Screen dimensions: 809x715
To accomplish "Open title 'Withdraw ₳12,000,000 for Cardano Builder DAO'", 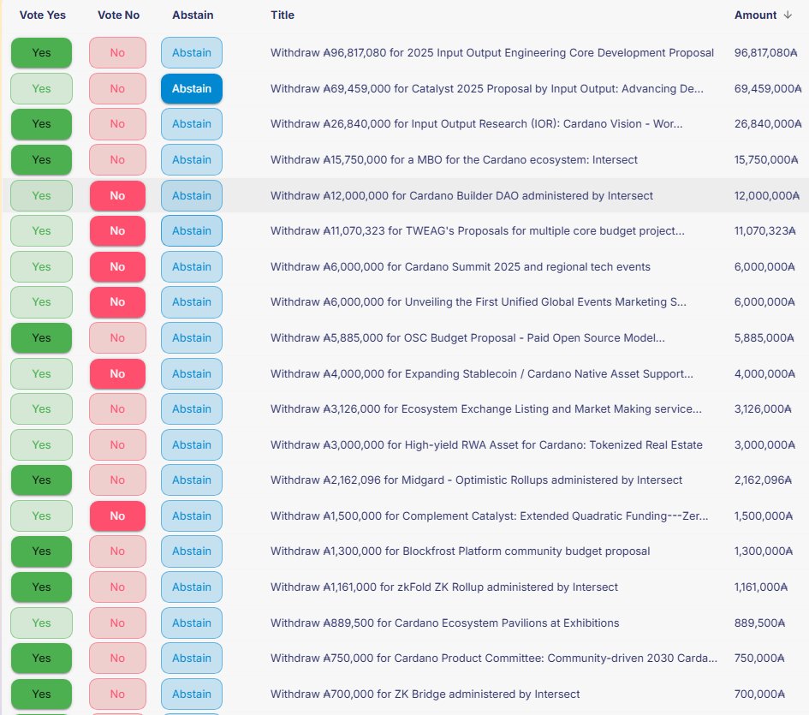I will [x=461, y=195].
